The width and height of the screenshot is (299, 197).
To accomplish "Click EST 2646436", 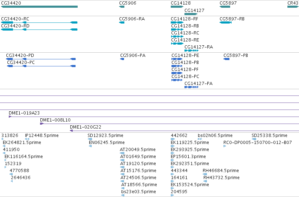I will pos(12,182).
